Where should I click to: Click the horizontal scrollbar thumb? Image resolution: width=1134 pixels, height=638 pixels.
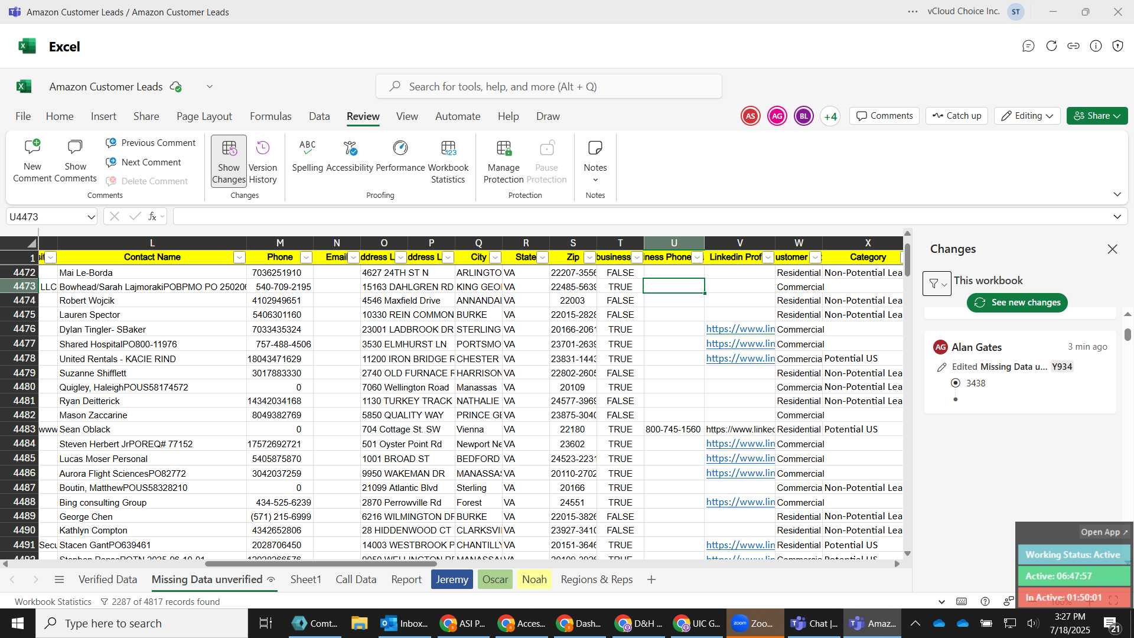pos(321,564)
